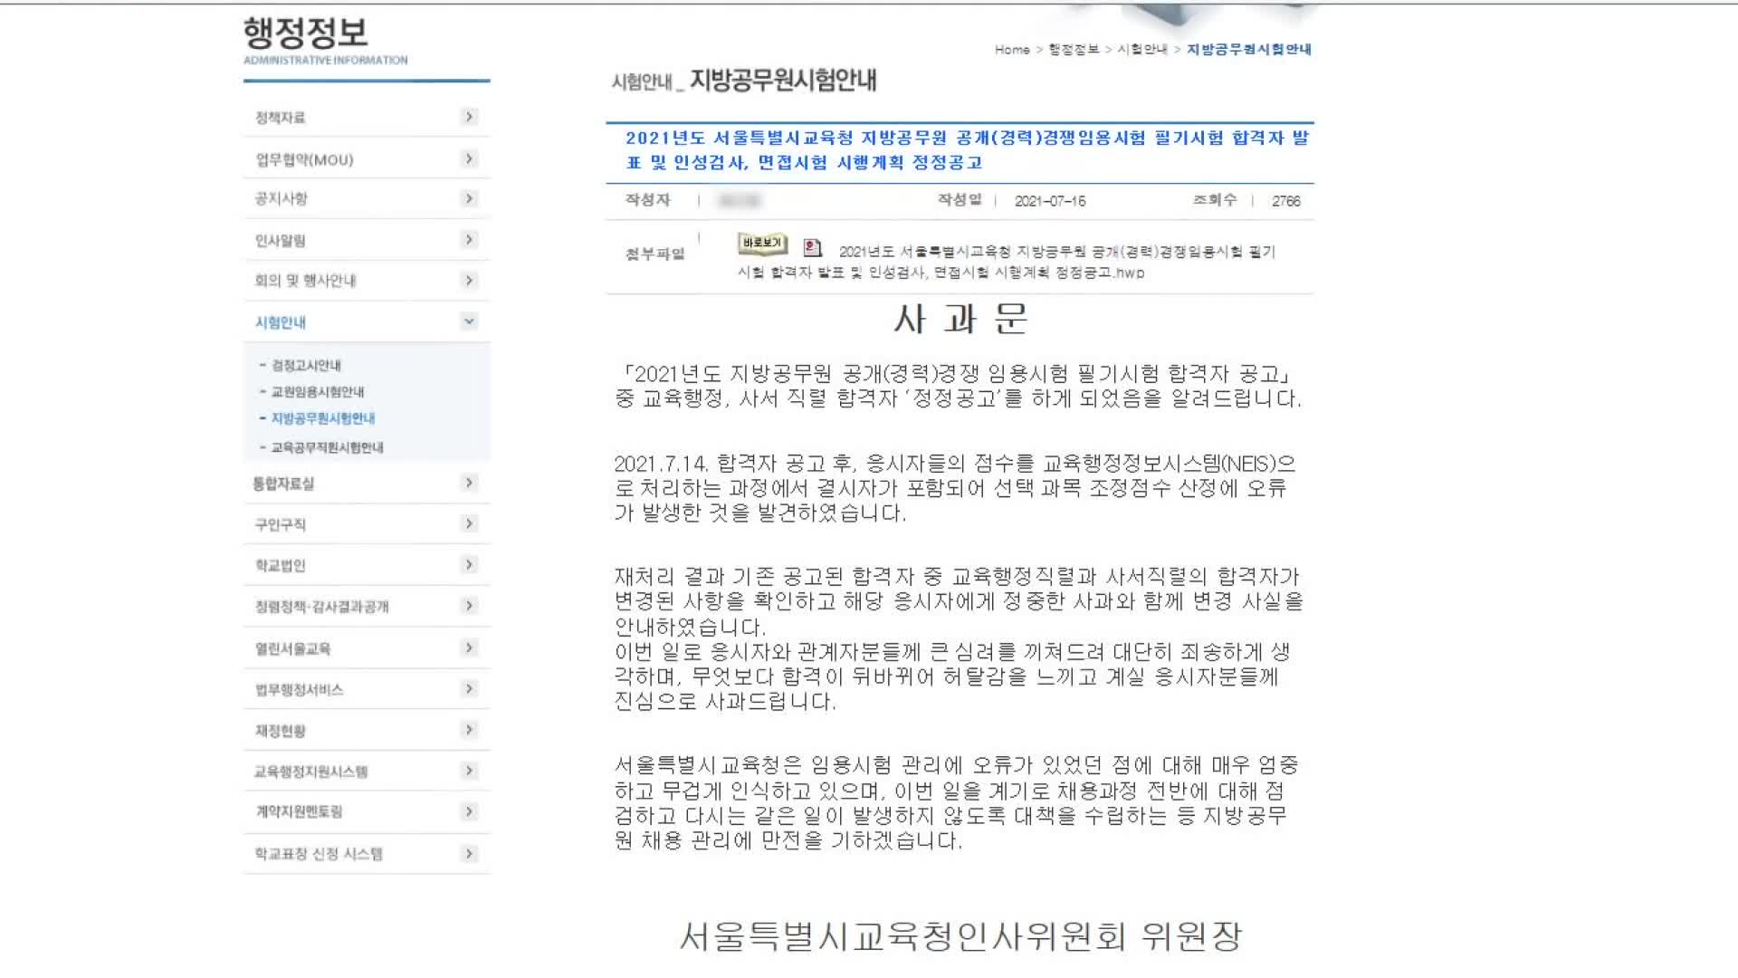Expand the 교육행정지원시스템 arrow

coord(469,771)
